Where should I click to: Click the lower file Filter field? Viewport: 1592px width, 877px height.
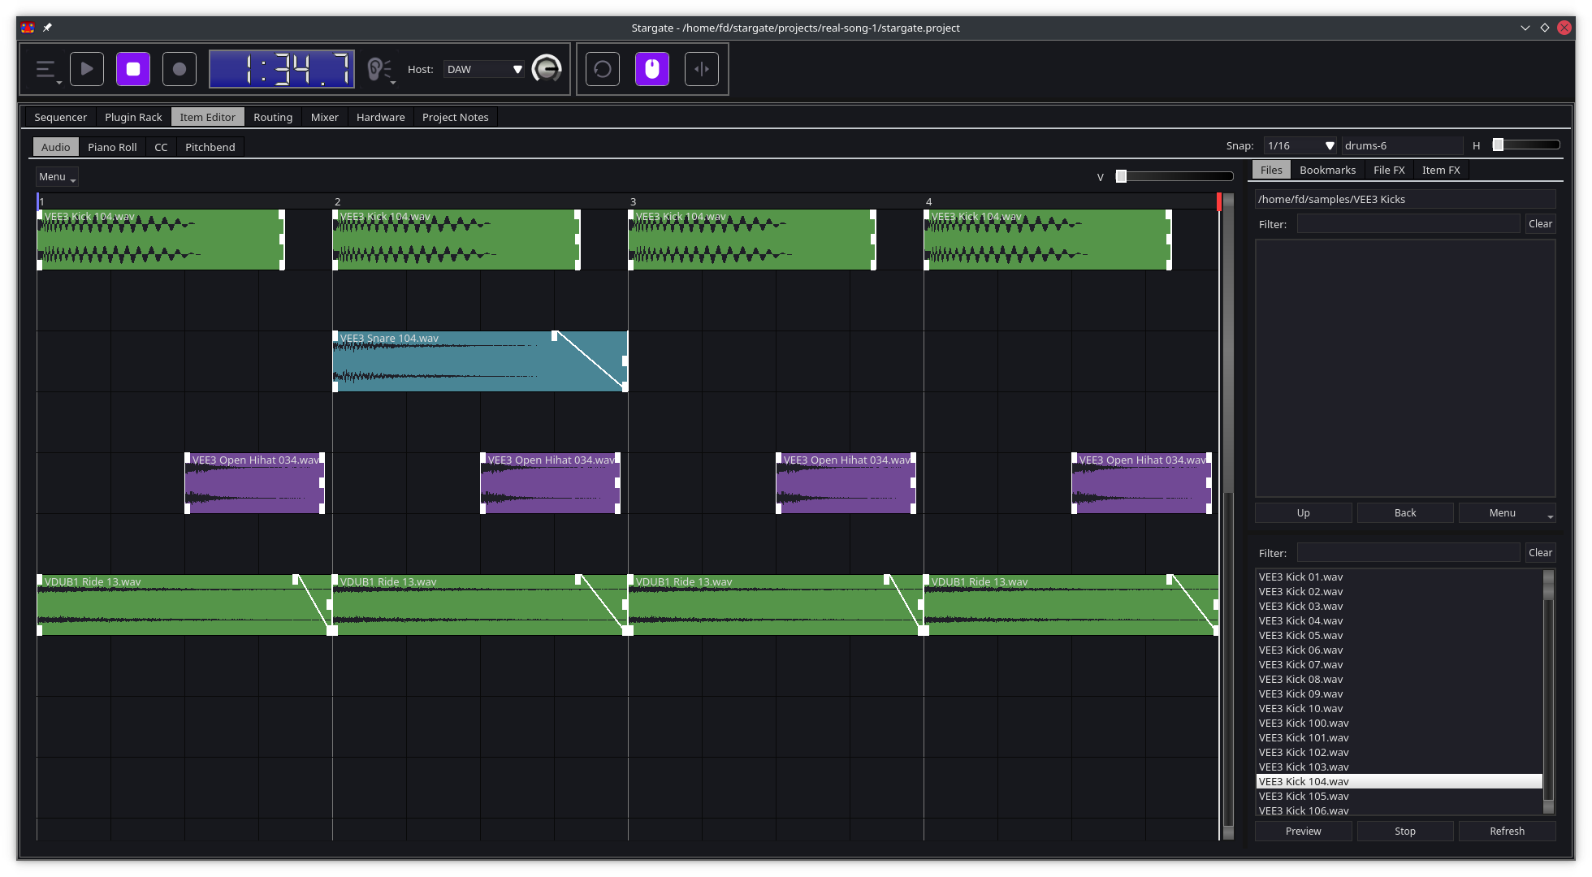click(1408, 553)
